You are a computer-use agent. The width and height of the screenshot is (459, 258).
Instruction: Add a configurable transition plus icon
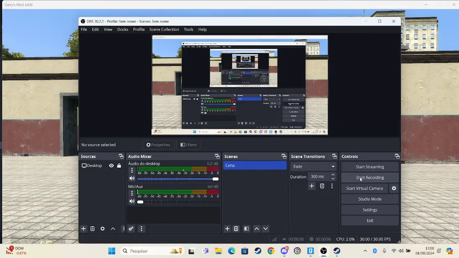(312, 186)
